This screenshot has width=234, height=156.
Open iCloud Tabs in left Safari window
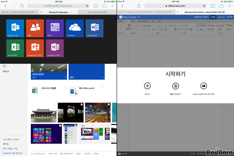[x=105, y=6]
